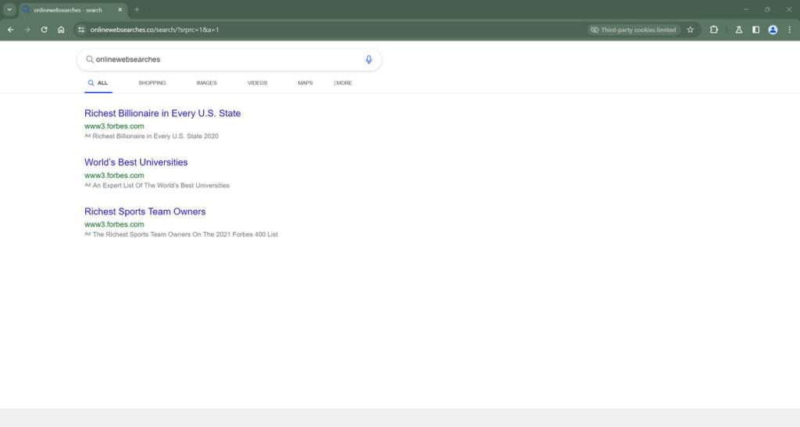Open a new tab with plus button

click(x=137, y=9)
